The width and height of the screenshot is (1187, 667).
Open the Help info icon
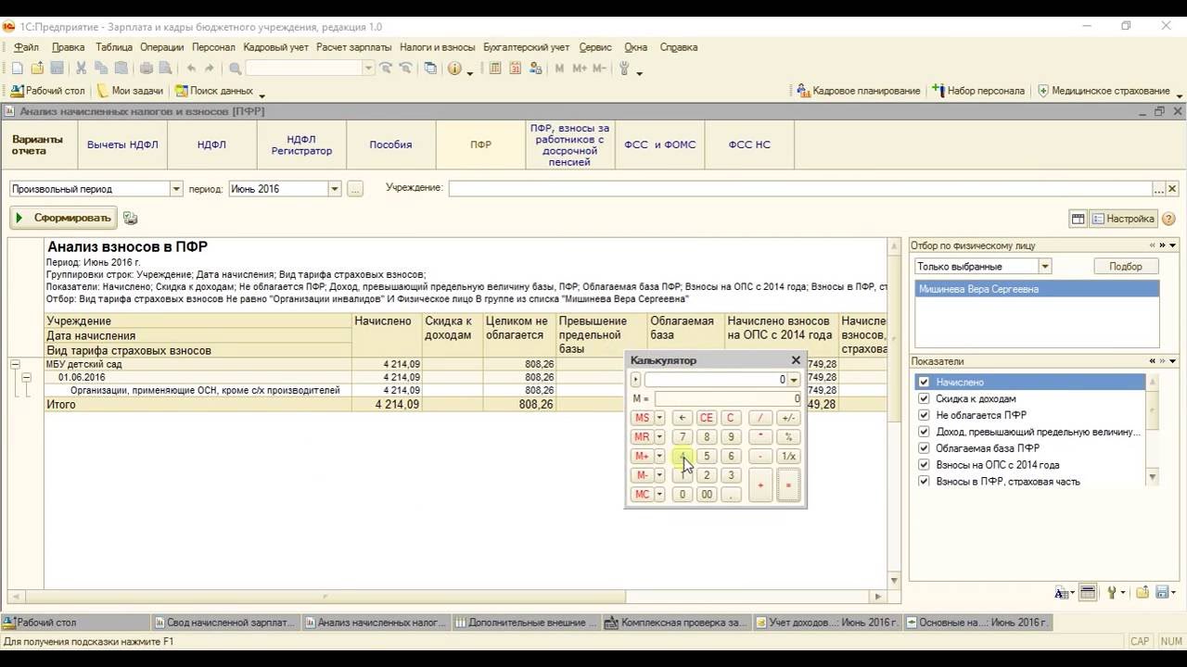pyautogui.click(x=454, y=69)
